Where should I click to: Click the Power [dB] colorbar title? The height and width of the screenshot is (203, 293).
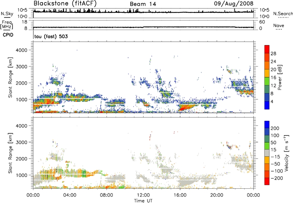pos(279,77)
